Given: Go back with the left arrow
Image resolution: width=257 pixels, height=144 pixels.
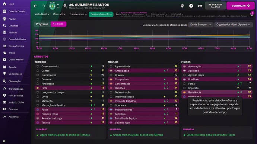Looking at the screenshot, I should pos(35,6).
